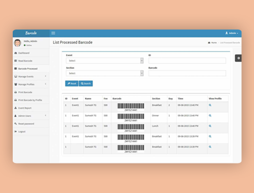254x193 pixels.
Task: Click the Admin Users person icon
Action: tap(16, 116)
